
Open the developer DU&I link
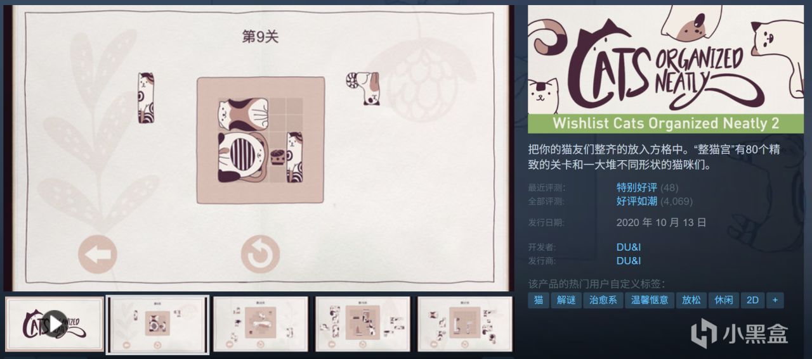[x=629, y=247]
